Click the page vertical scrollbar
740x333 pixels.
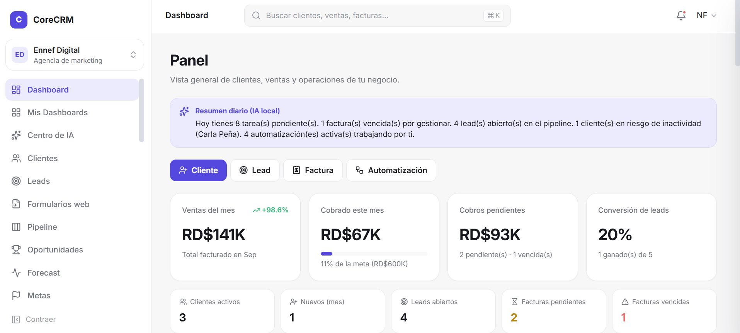click(737, 33)
